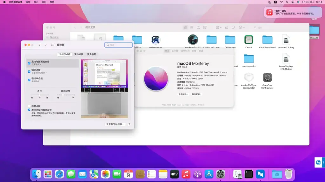Open the Music app in the Dock
Viewport: 325px width, 182px height.
click(186, 174)
